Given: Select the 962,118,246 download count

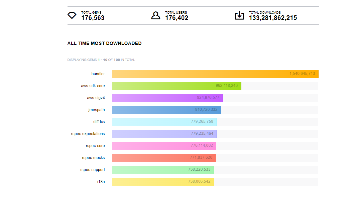Looking at the screenshot, I should (227, 86).
